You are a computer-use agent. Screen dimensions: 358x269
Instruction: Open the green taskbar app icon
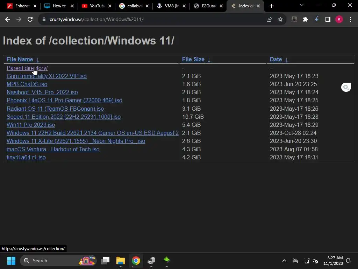point(167,260)
